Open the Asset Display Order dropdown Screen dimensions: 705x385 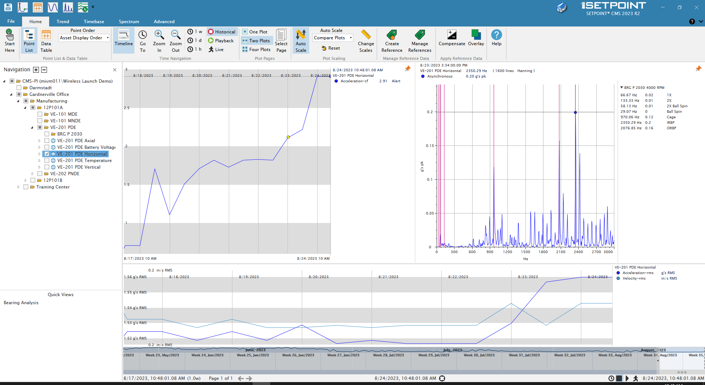pyautogui.click(x=84, y=38)
